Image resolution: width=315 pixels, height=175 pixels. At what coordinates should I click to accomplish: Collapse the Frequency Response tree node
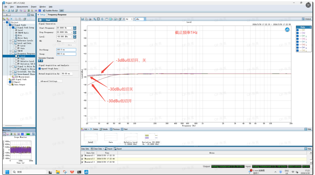coord(10,54)
